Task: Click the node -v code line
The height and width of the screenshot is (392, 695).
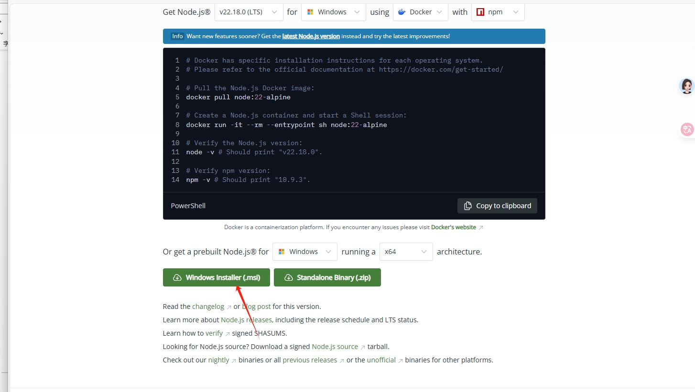Action: click(x=254, y=152)
